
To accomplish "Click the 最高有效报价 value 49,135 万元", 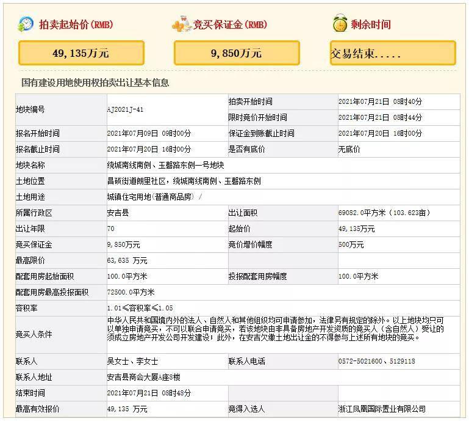I will click(x=127, y=409).
